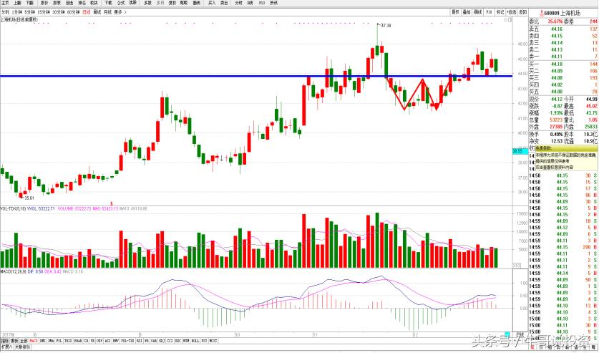Click the 47.38 high price label on chart

(386, 25)
